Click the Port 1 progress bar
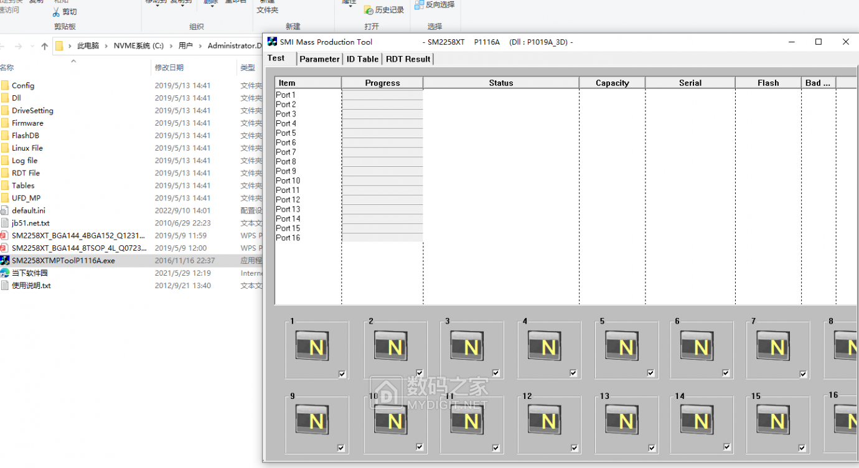 coord(382,95)
